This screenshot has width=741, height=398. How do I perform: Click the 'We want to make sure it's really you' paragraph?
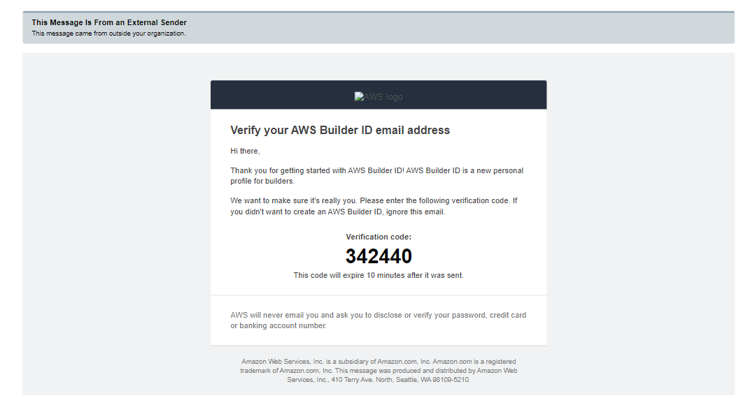click(374, 206)
